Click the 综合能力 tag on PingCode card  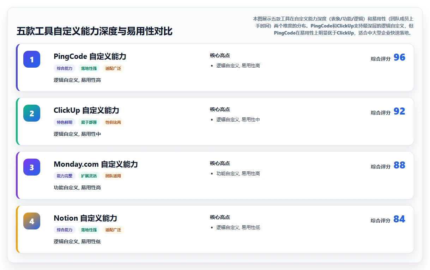click(x=65, y=68)
